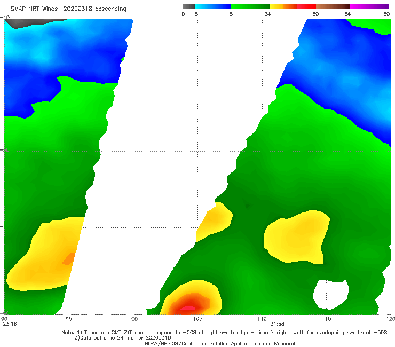Click the magenta-purple segment of the color bar
The height and width of the screenshot is (347, 395).
pyautogui.click(x=369, y=6)
